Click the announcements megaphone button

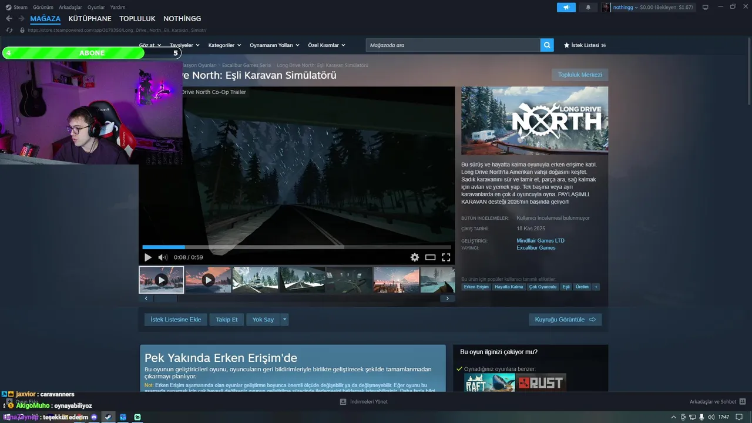pos(566,7)
